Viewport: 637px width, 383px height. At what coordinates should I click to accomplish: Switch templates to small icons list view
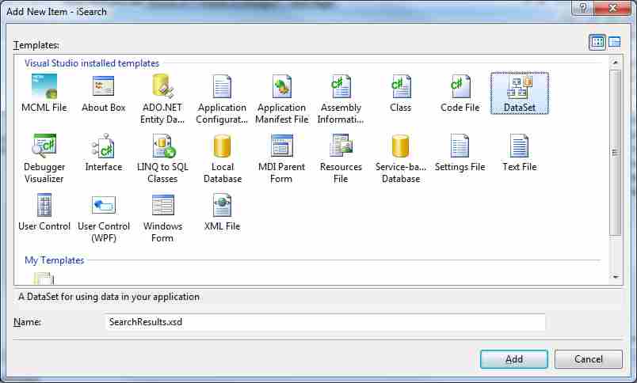coord(614,42)
